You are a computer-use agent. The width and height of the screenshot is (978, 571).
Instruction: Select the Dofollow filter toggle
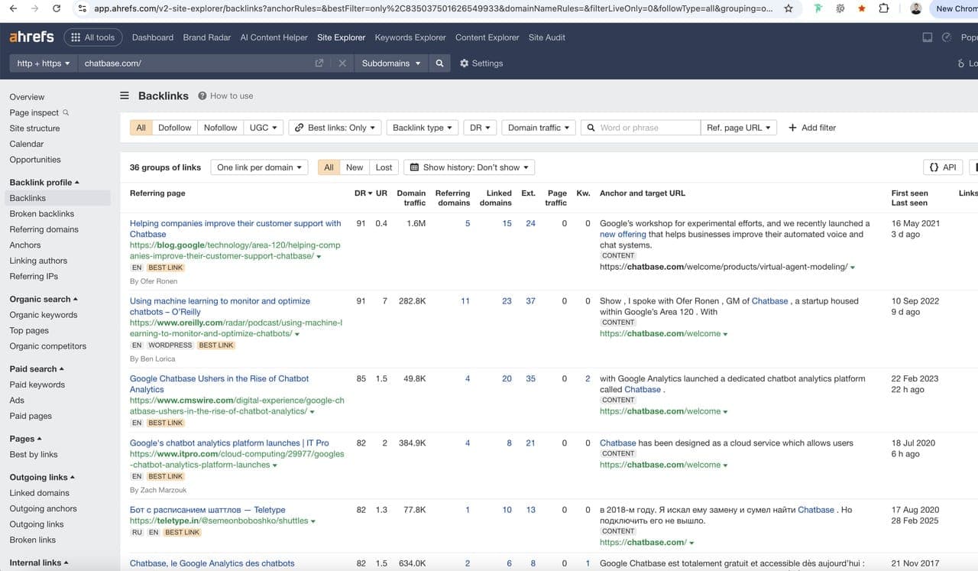(174, 128)
